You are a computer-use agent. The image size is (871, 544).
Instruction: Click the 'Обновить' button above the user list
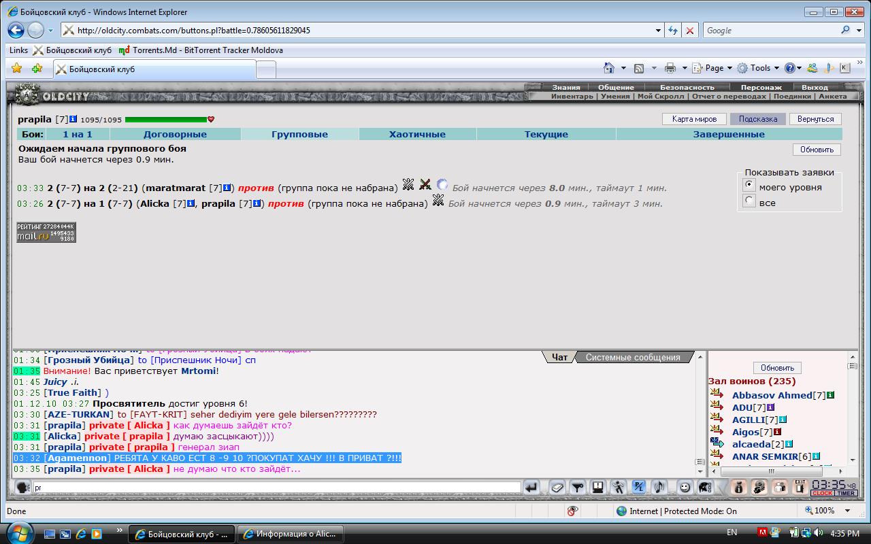(777, 367)
